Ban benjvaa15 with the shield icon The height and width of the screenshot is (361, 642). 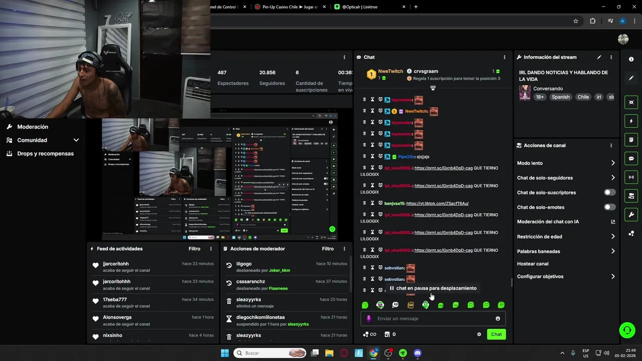380,203
